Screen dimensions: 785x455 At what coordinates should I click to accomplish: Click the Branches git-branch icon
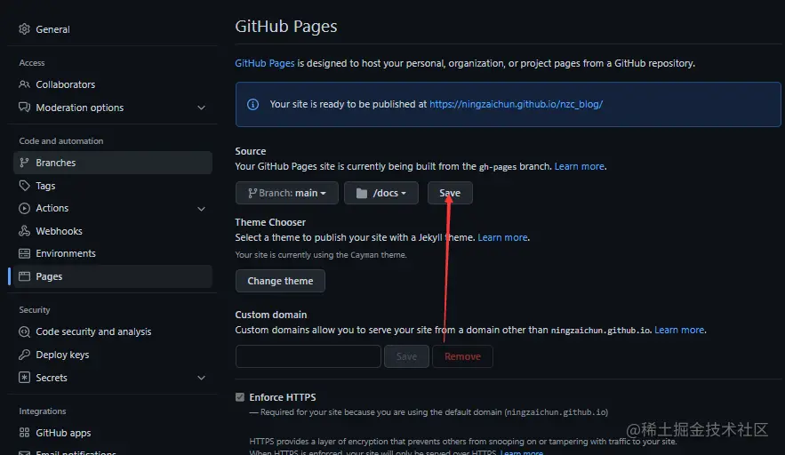click(x=24, y=163)
